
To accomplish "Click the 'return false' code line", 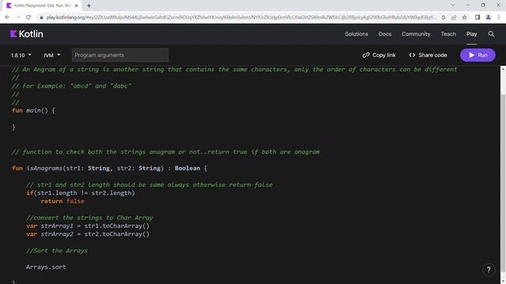I will (x=62, y=201).
